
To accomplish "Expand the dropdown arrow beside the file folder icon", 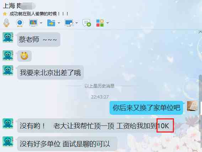I will point(59,23).
